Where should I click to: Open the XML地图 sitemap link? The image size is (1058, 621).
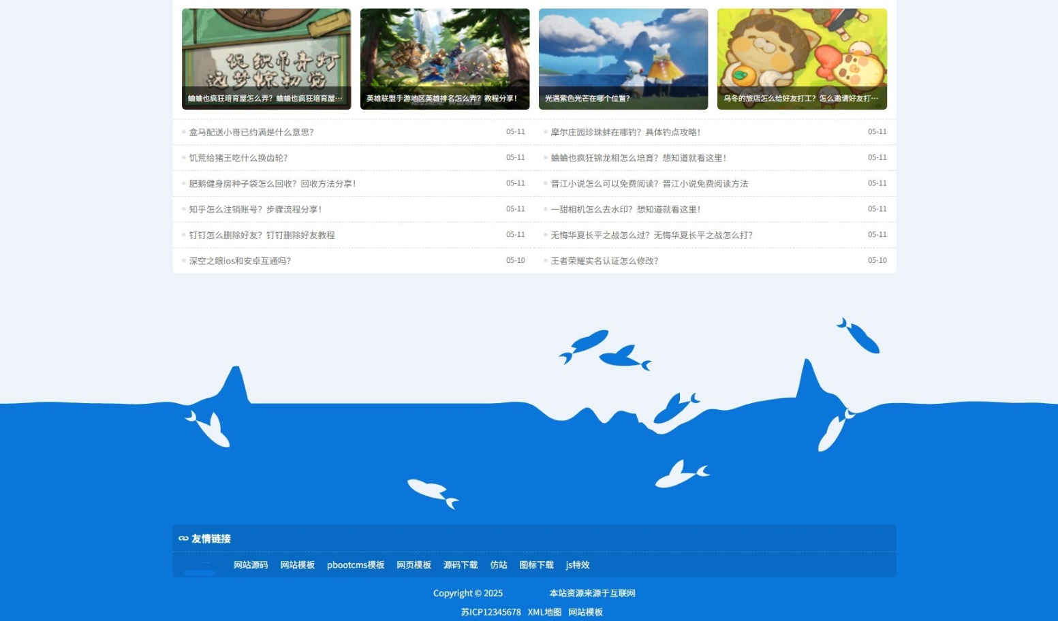544,612
